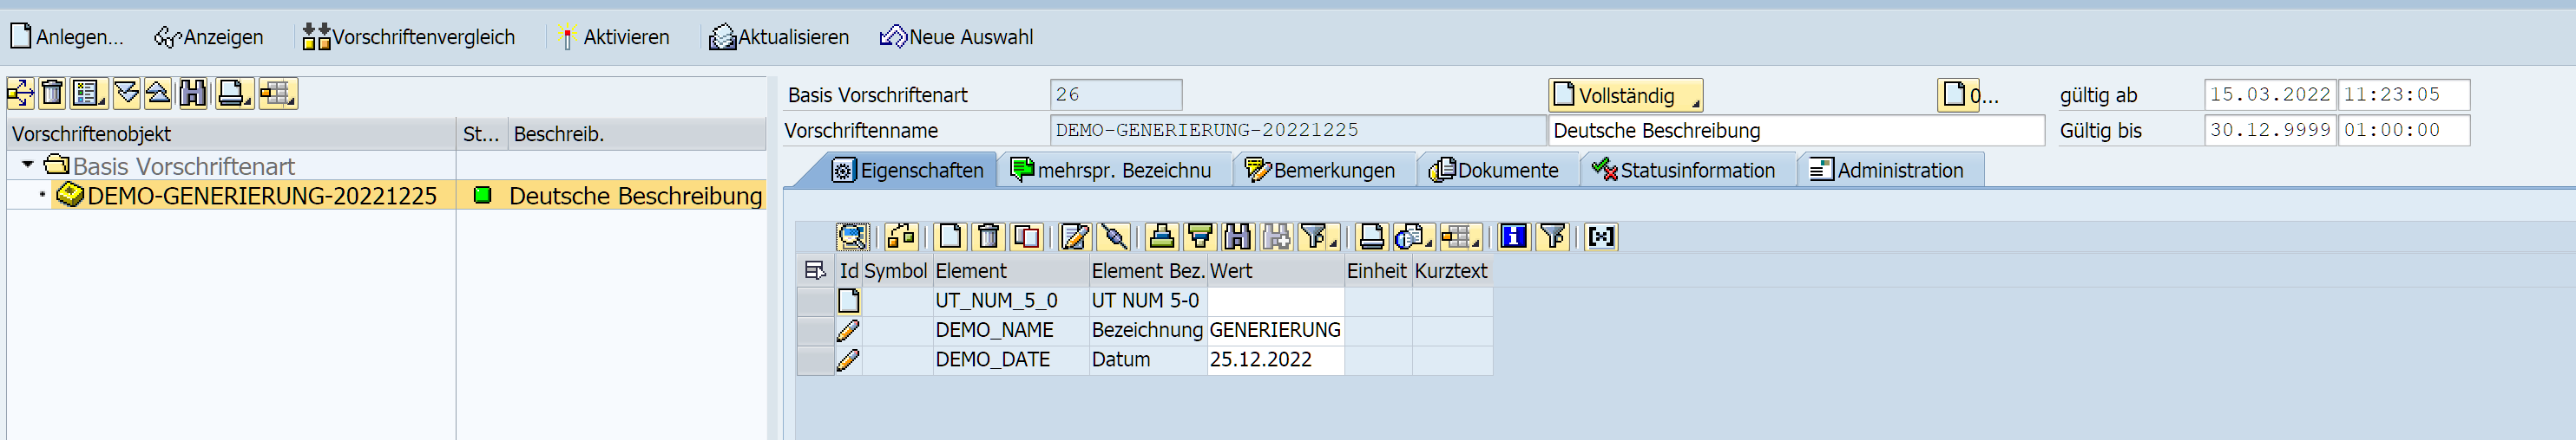The width and height of the screenshot is (2576, 440).
Task: Switch to the Bemerkungen tab
Action: point(1322,171)
